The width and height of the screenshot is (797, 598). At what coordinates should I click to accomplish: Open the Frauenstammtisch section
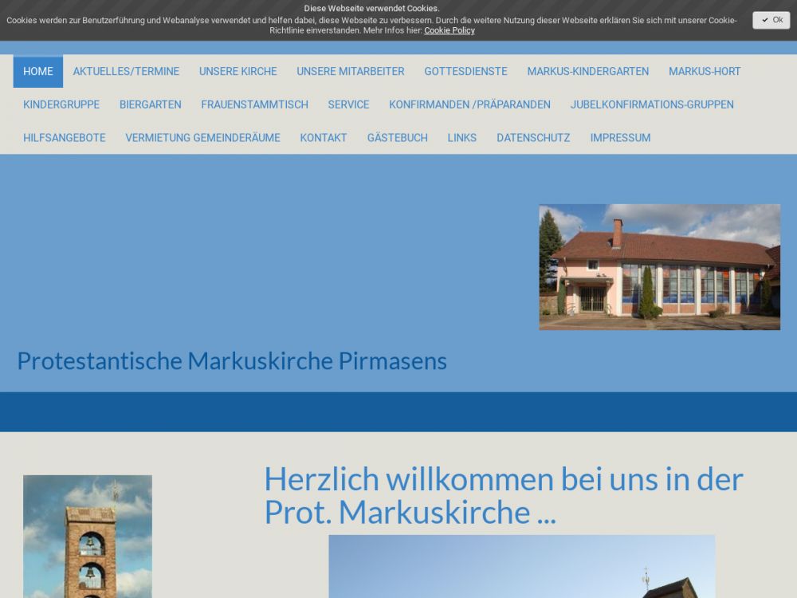pos(254,104)
